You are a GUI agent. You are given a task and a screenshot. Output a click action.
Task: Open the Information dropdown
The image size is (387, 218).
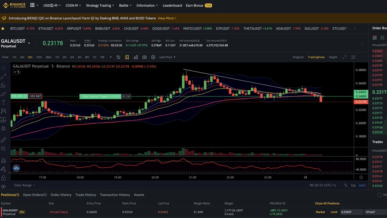pyautogui.click(x=147, y=5)
